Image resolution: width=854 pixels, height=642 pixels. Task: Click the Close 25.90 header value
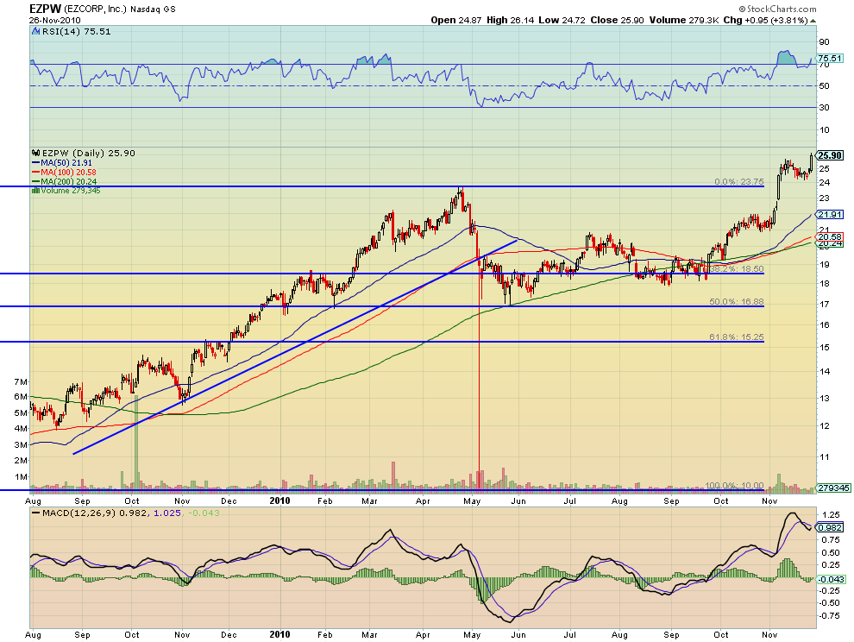pyautogui.click(x=617, y=20)
